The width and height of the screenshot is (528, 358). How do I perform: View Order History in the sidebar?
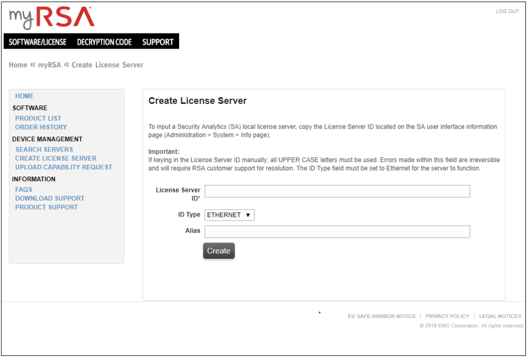(x=41, y=127)
